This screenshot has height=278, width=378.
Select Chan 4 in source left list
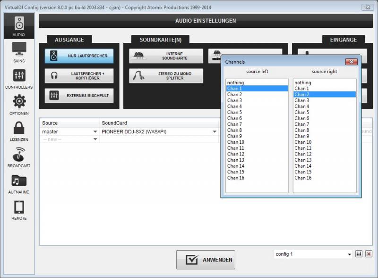pos(257,106)
